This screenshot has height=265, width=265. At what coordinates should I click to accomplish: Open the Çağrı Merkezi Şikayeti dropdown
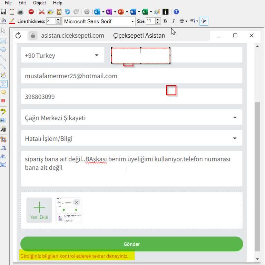(131, 117)
